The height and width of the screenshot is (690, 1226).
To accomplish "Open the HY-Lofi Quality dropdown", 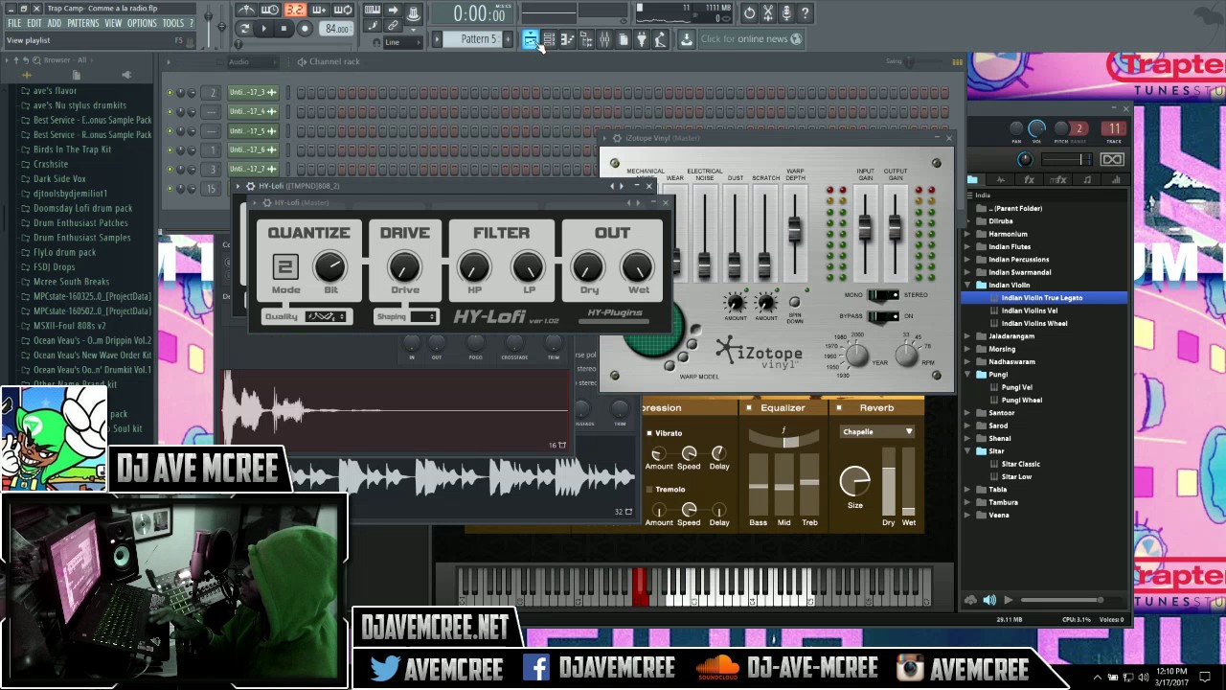I will tap(326, 317).
